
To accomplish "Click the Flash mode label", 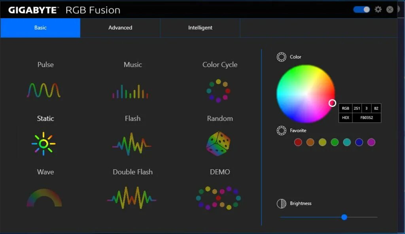I will [133, 118].
